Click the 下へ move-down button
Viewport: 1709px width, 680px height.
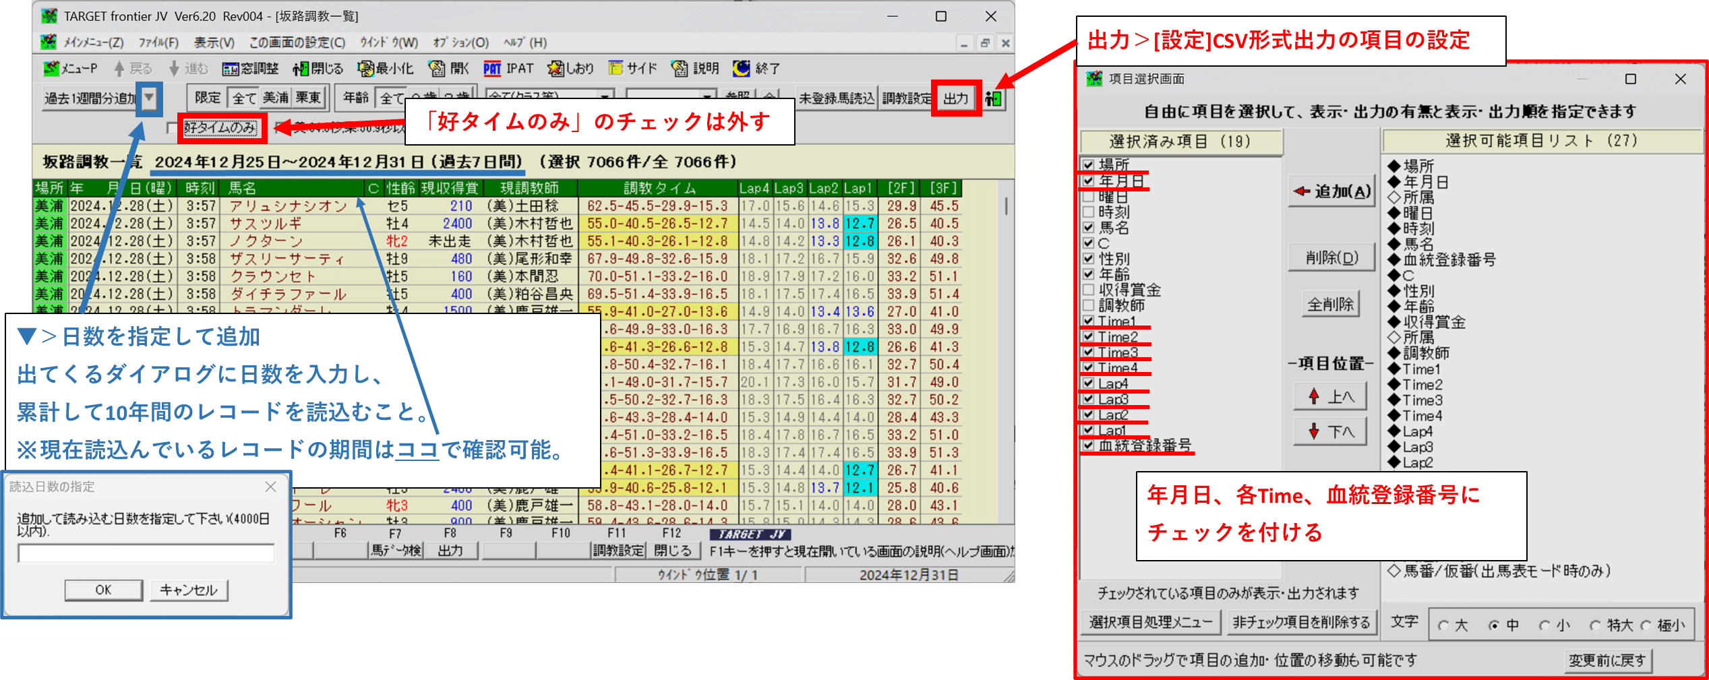(1330, 431)
